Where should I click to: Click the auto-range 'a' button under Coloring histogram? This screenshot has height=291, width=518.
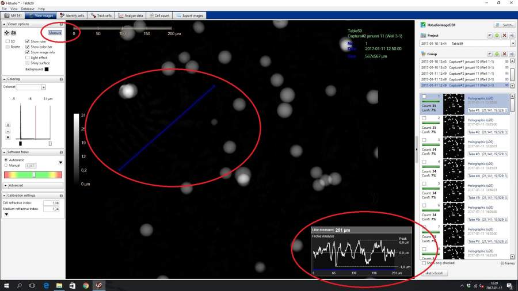click(8, 125)
